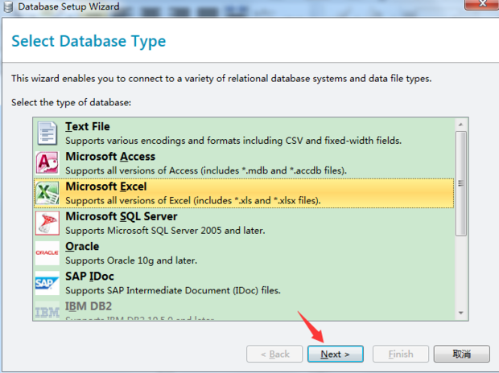Click the IBM DB2 logo icon

(x=47, y=310)
